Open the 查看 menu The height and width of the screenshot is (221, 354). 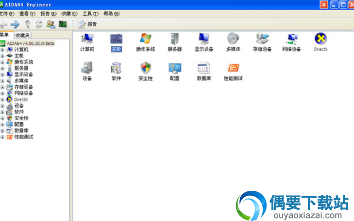coord(27,14)
